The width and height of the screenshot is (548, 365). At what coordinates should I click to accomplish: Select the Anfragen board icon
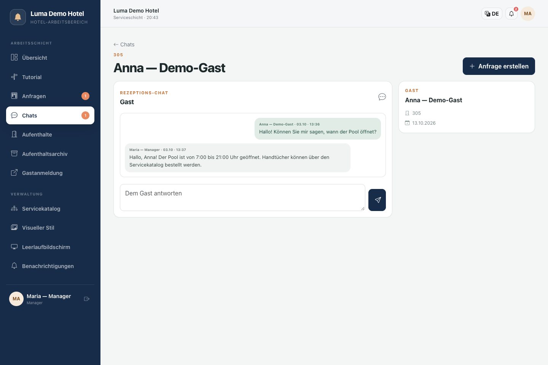[x=14, y=96]
